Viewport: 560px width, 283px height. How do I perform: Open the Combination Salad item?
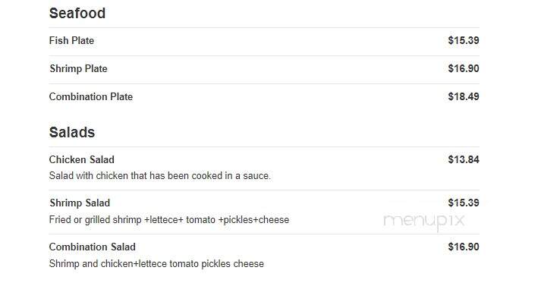click(x=92, y=247)
